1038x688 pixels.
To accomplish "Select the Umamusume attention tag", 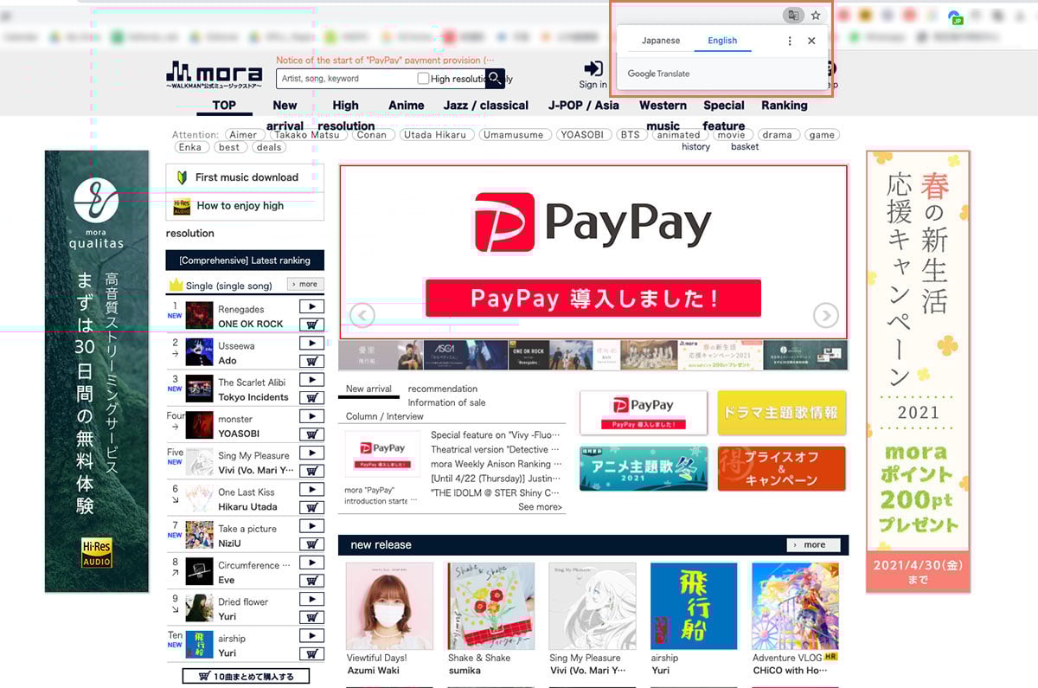I will (x=515, y=135).
